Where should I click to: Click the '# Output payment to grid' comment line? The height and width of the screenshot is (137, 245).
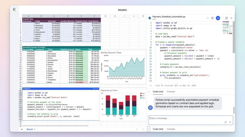pos(173,73)
